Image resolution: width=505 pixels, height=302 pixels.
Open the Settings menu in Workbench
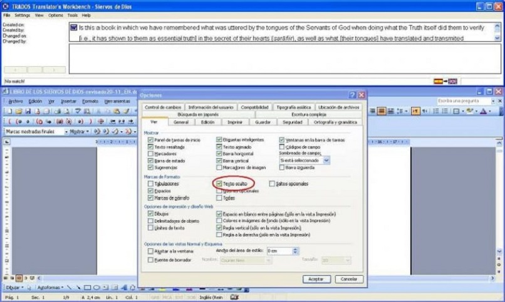(x=22, y=15)
